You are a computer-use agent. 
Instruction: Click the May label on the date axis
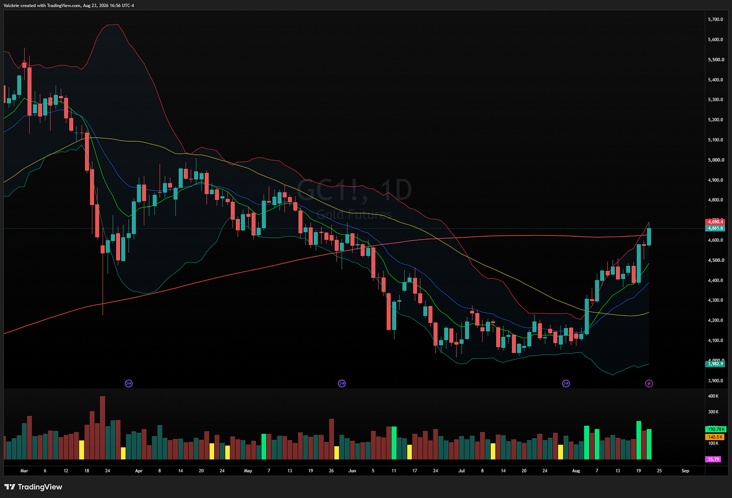click(248, 471)
